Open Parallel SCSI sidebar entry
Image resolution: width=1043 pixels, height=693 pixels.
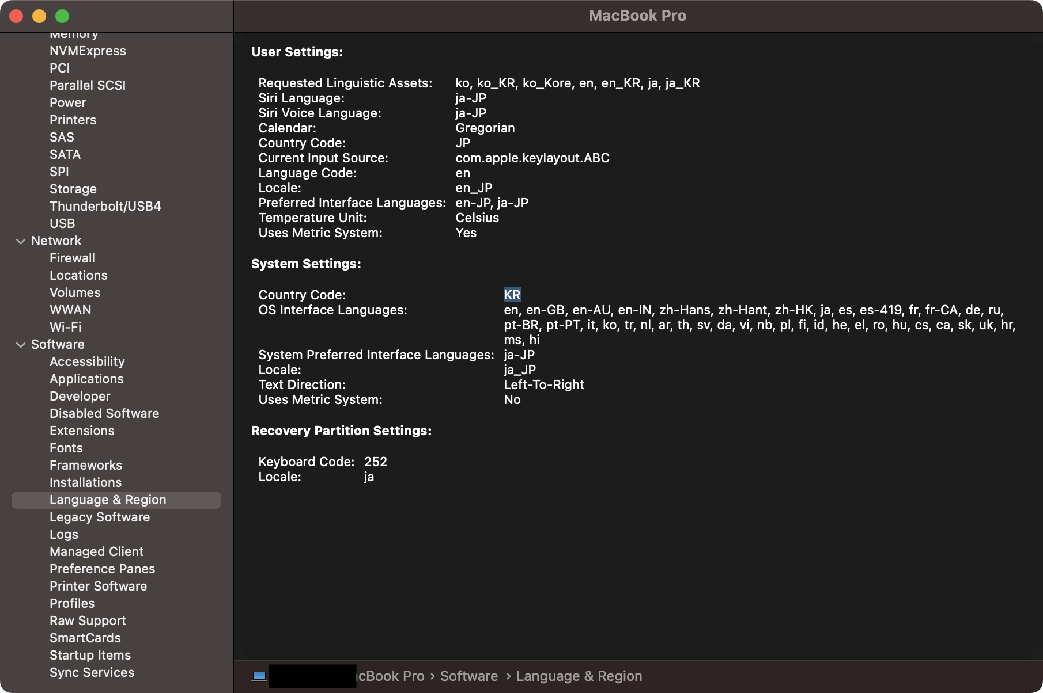coord(88,85)
